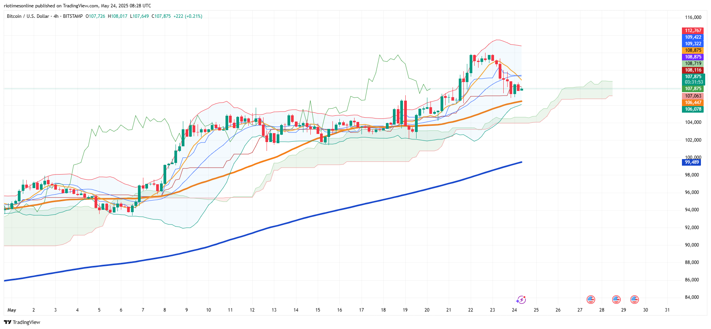Screen dimensions: 711x329
Task: Select the orange 108,875 price label
Action: pyautogui.click(x=693, y=50)
